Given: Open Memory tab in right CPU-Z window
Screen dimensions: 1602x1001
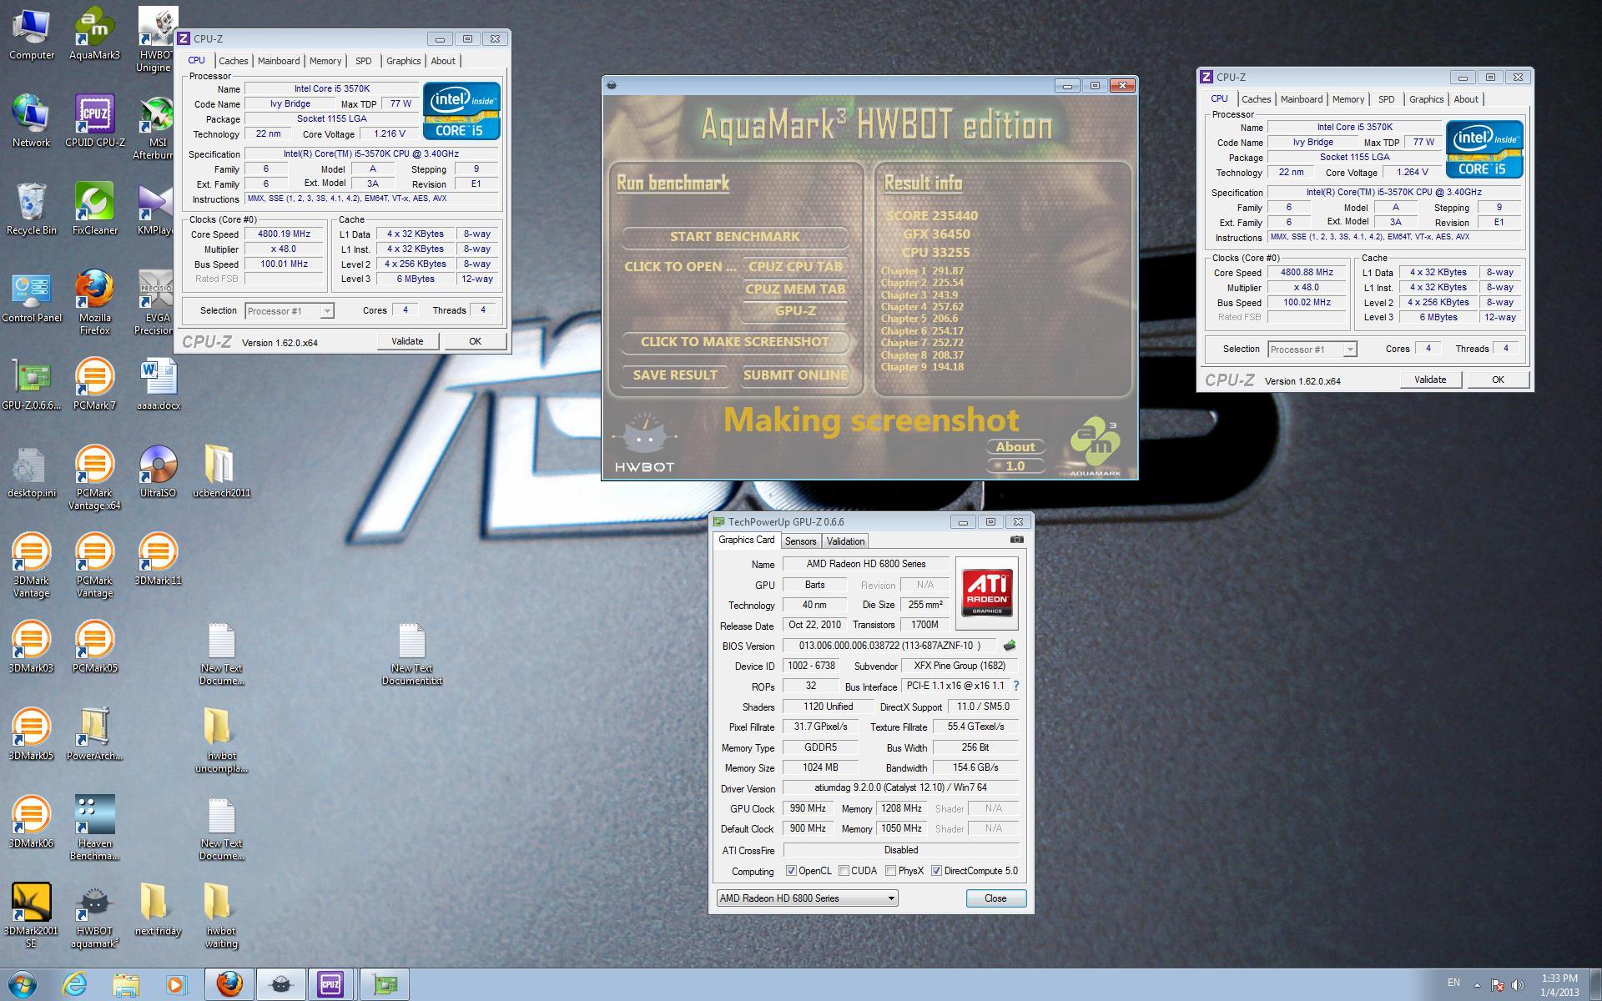Looking at the screenshot, I should [x=1348, y=99].
